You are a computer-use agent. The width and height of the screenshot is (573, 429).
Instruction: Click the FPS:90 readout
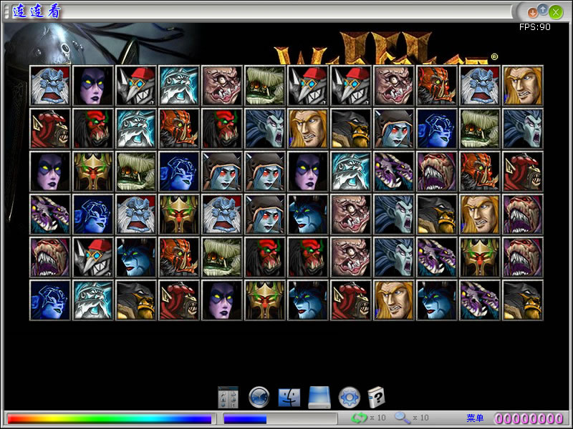tap(534, 27)
